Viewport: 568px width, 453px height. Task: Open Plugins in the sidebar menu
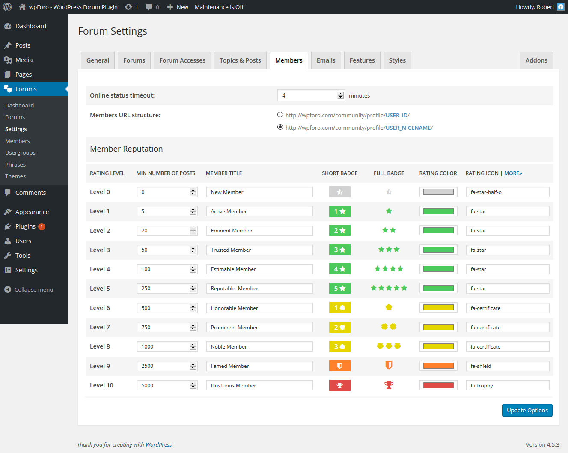25,226
